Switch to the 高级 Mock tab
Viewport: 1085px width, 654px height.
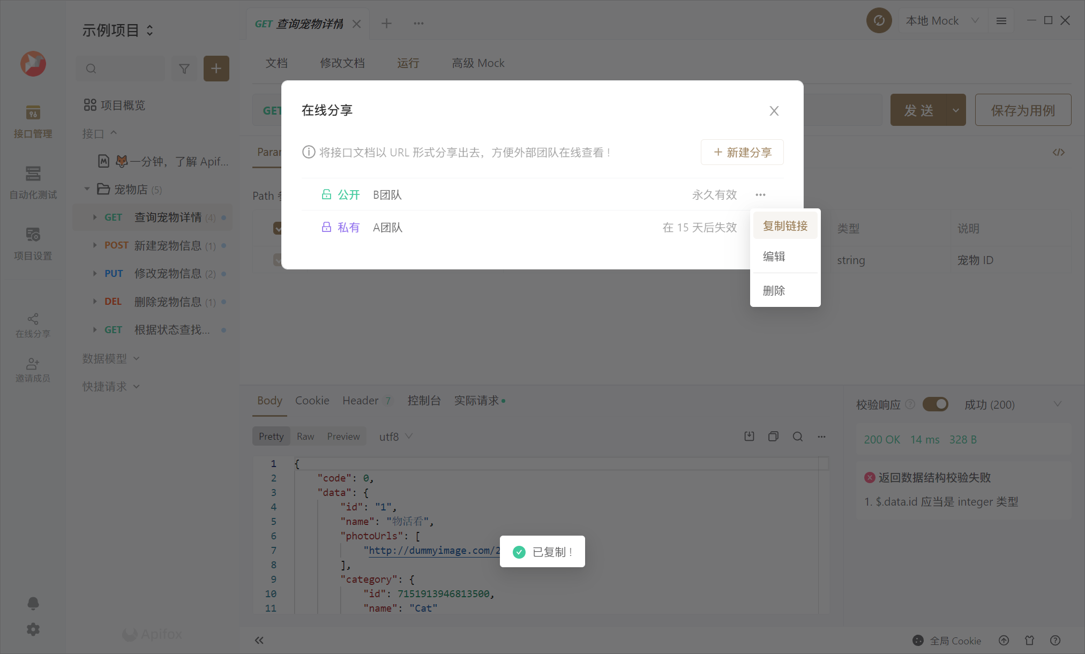477,63
